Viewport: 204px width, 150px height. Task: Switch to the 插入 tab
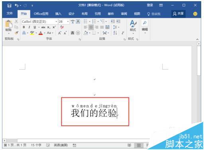[x=58, y=14]
